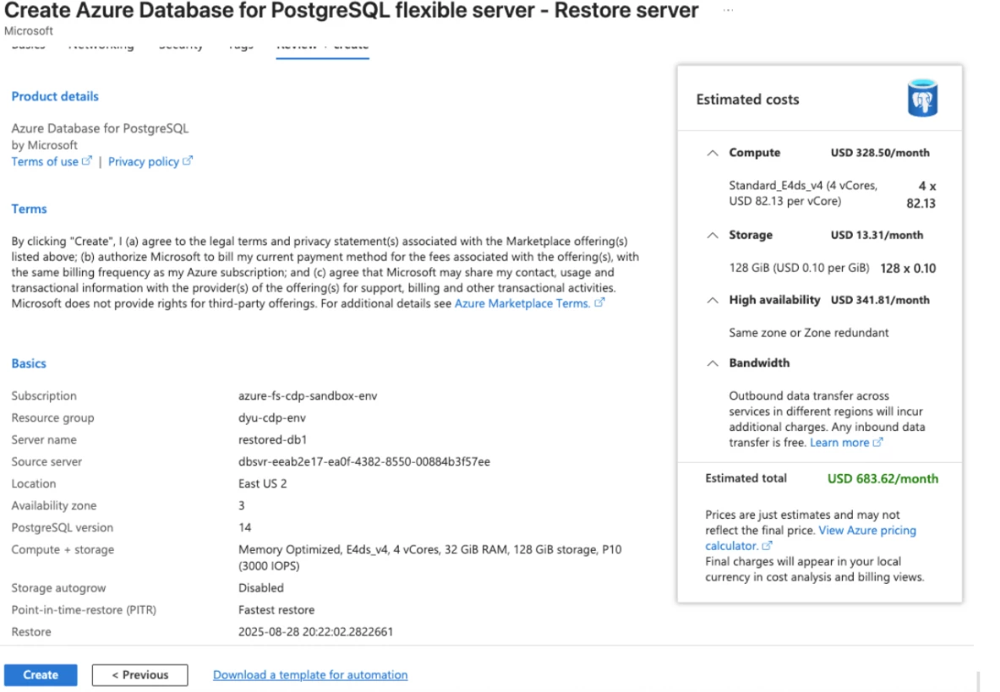Click the Product details heading
This screenshot has width=1000, height=692.
pyautogui.click(x=55, y=96)
